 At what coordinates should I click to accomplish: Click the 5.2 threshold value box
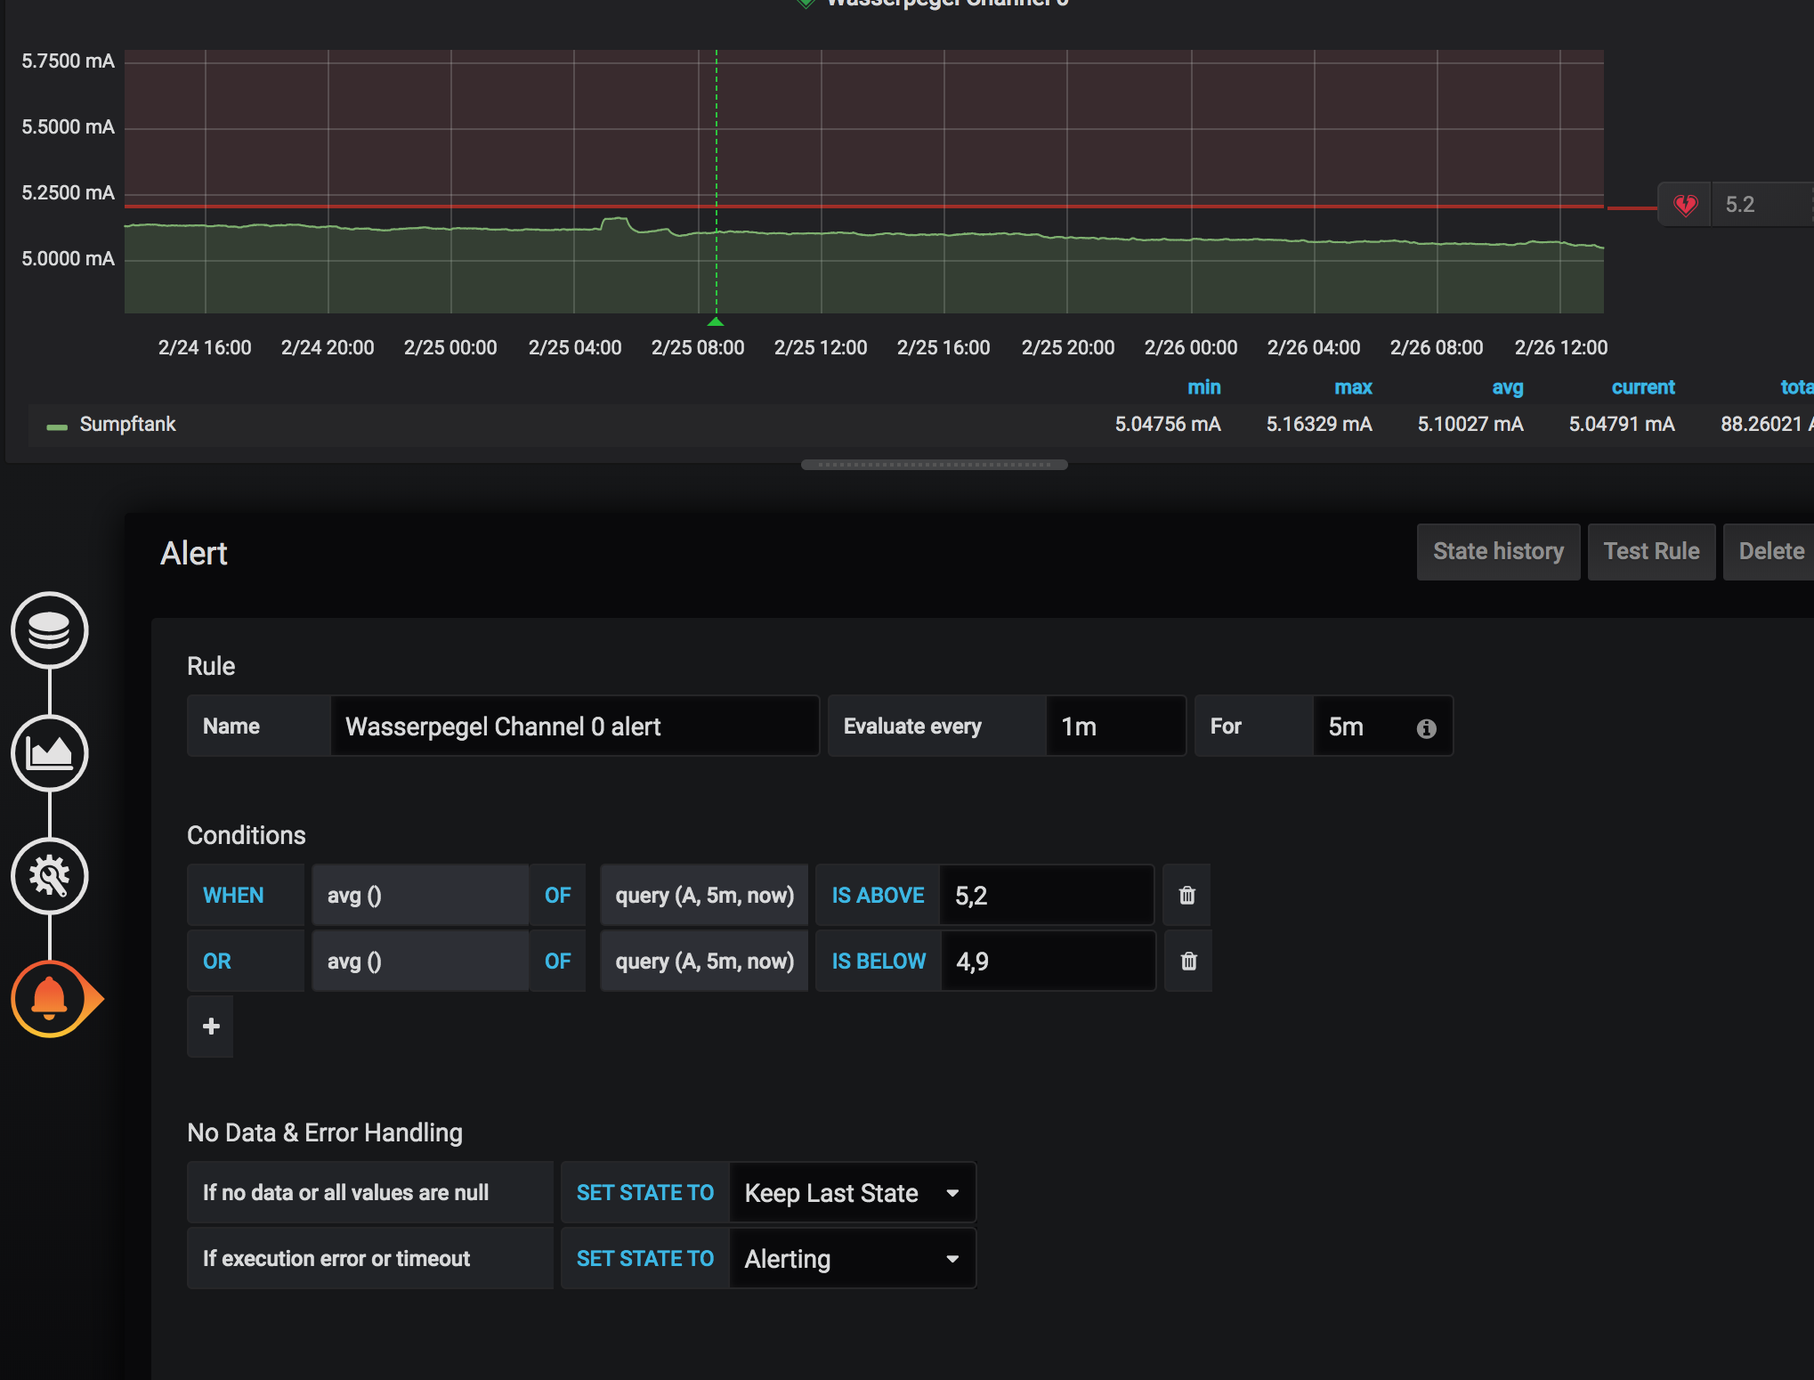pos(1762,205)
